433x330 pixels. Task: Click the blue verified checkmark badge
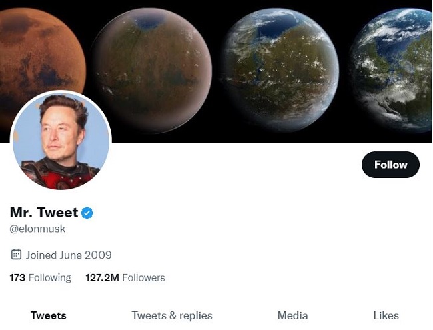pyautogui.click(x=87, y=213)
